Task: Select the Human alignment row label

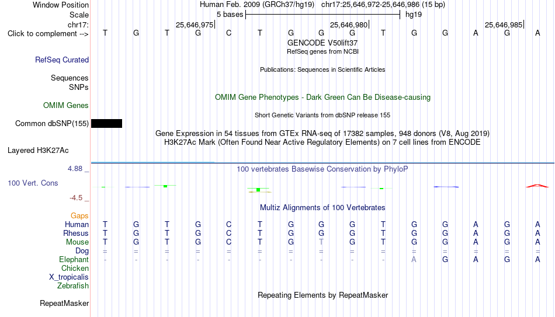Action: point(77,225)
